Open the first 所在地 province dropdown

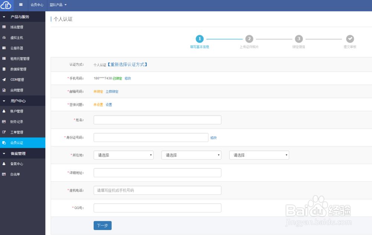124,155
